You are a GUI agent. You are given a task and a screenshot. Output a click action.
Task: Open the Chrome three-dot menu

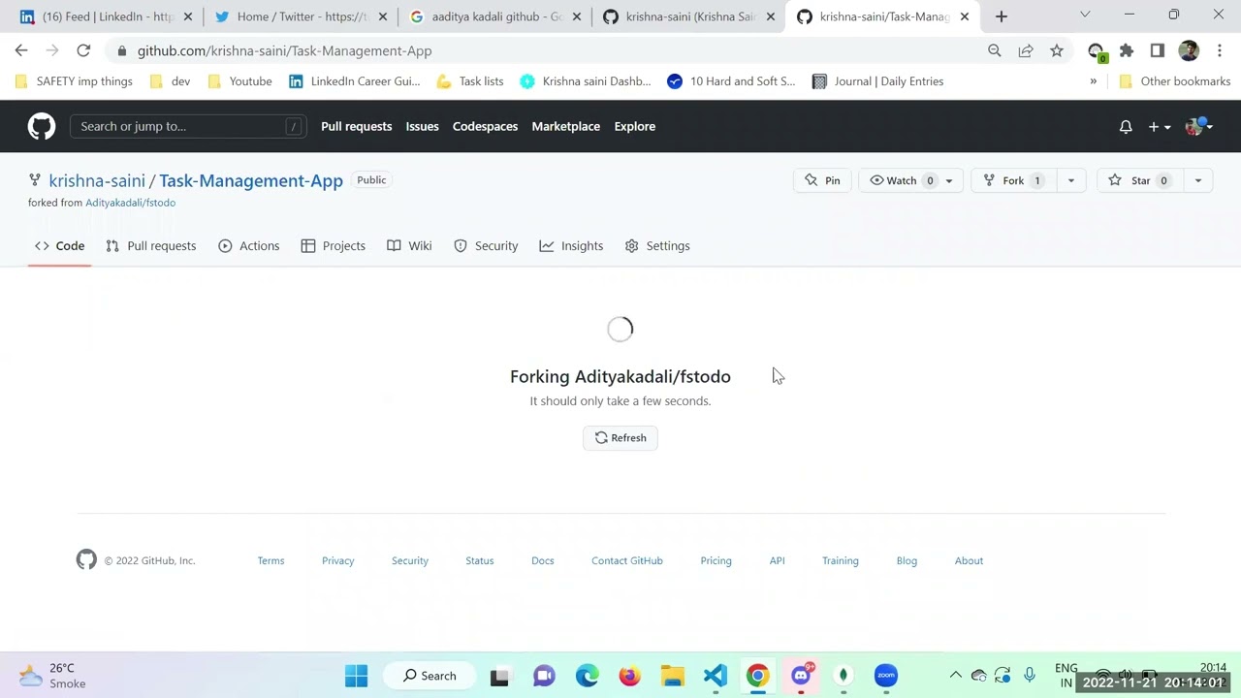(x=1220, y=50)
